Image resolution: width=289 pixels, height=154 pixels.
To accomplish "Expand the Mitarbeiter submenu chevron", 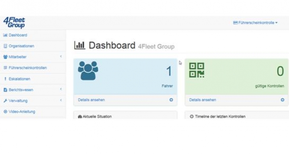I will [61, 56].
